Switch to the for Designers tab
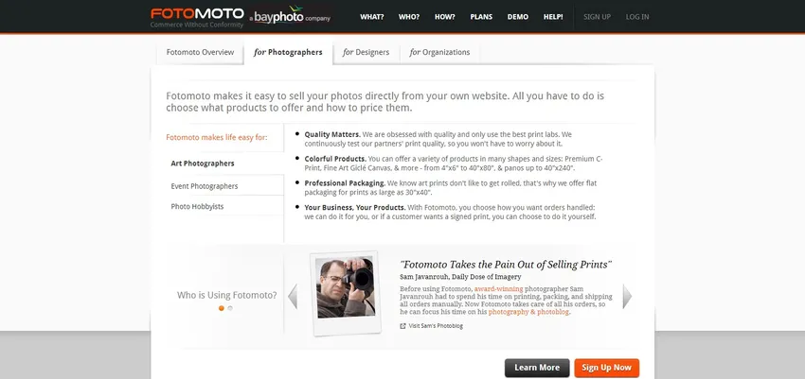 367,52
